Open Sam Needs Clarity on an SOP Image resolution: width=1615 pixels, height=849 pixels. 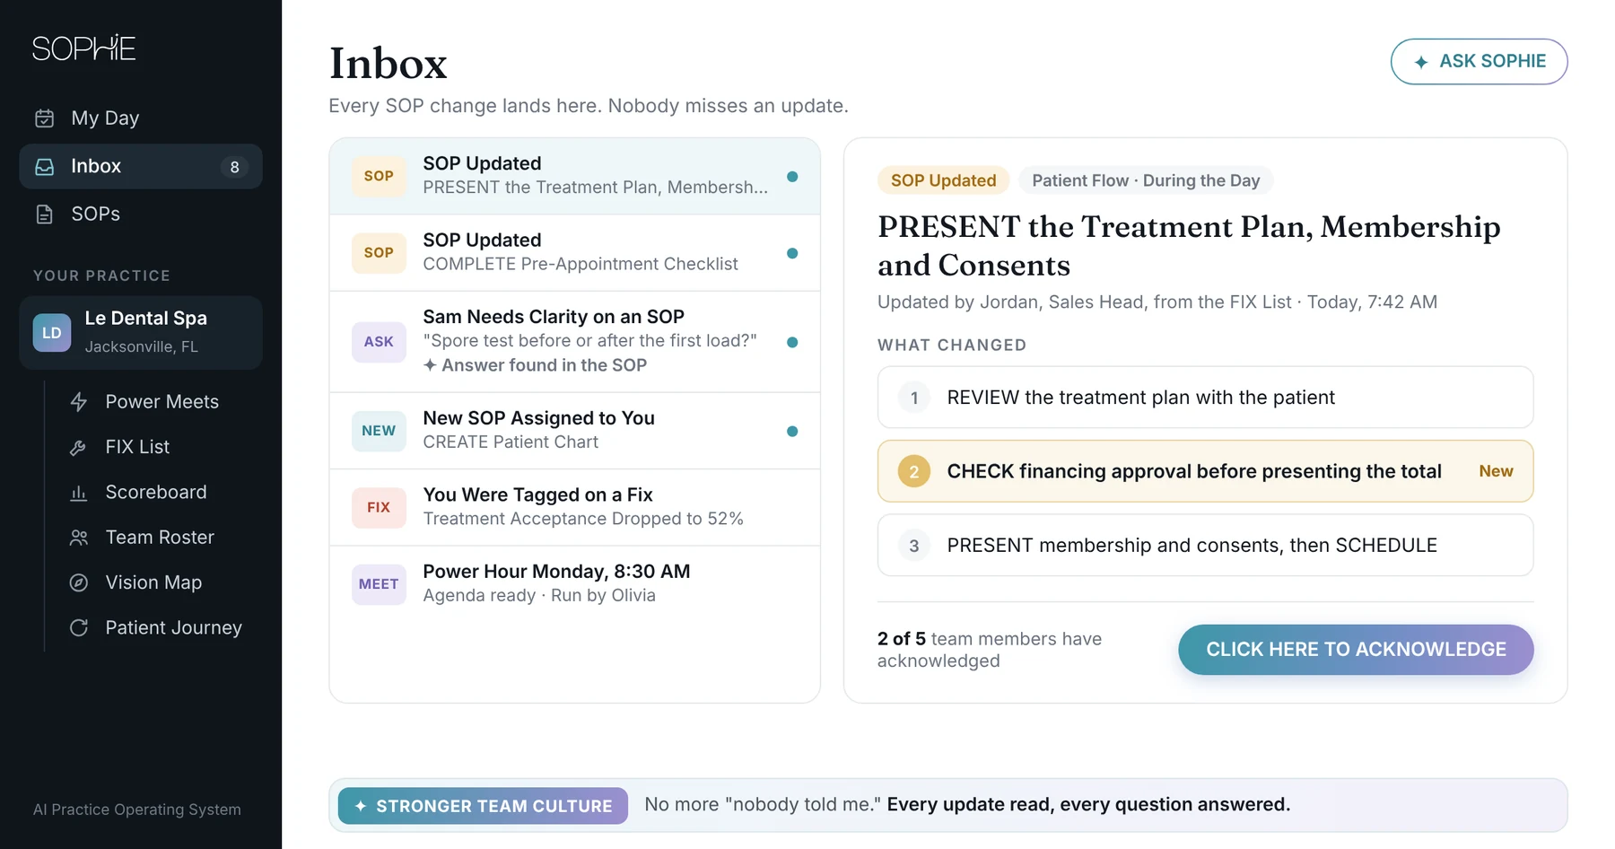click(575, 342)
